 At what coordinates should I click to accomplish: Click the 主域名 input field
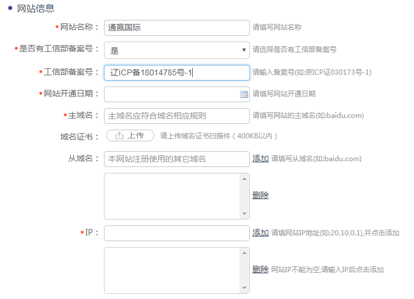[176, 116]
